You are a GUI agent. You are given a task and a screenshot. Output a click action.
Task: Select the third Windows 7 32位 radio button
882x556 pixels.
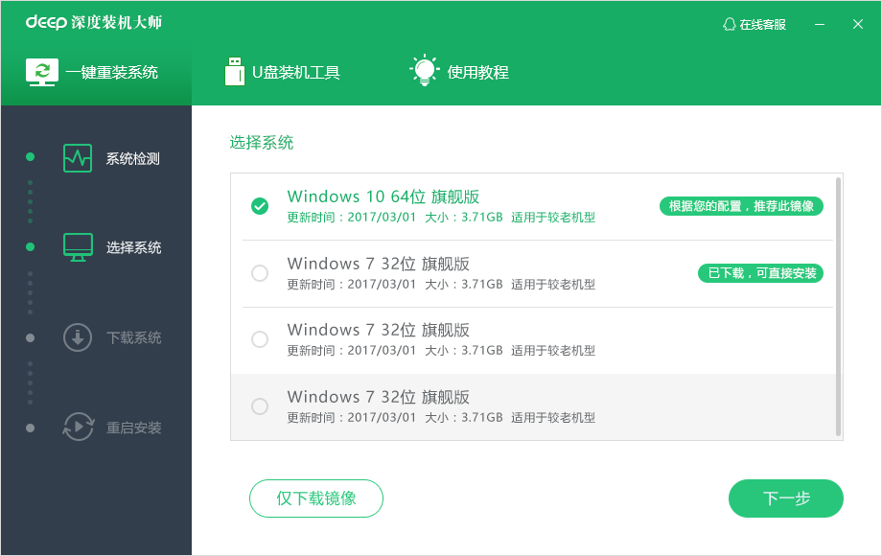[x=259, y=339]
